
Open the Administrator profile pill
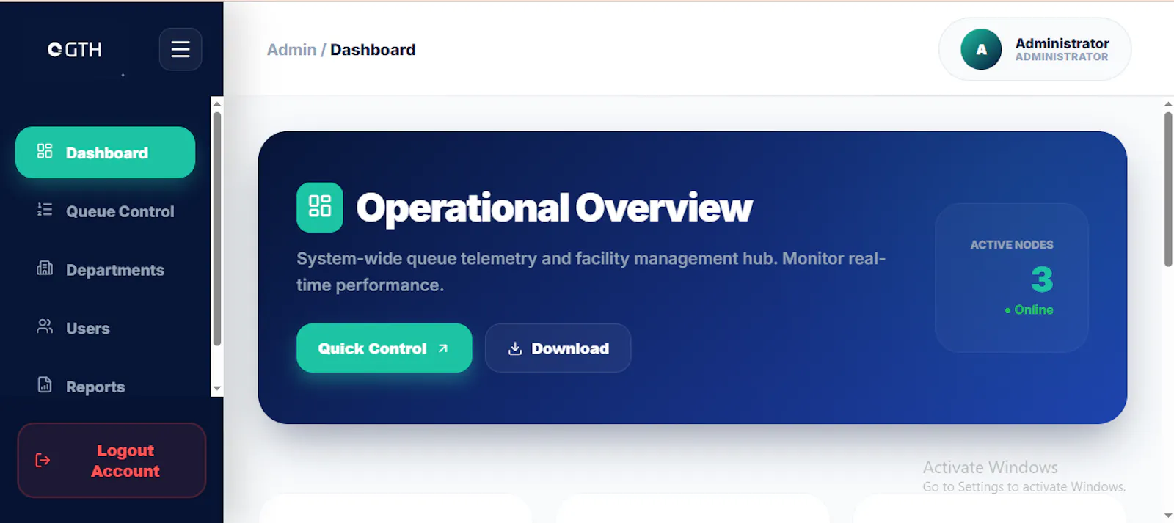[1035, 49]
